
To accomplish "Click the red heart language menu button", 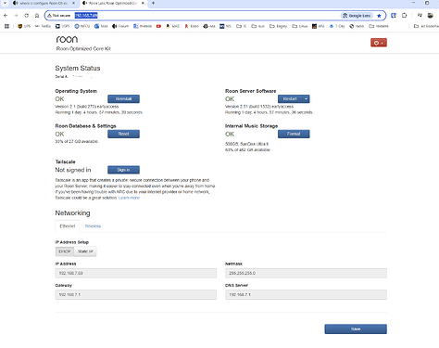I will (379, 43).
